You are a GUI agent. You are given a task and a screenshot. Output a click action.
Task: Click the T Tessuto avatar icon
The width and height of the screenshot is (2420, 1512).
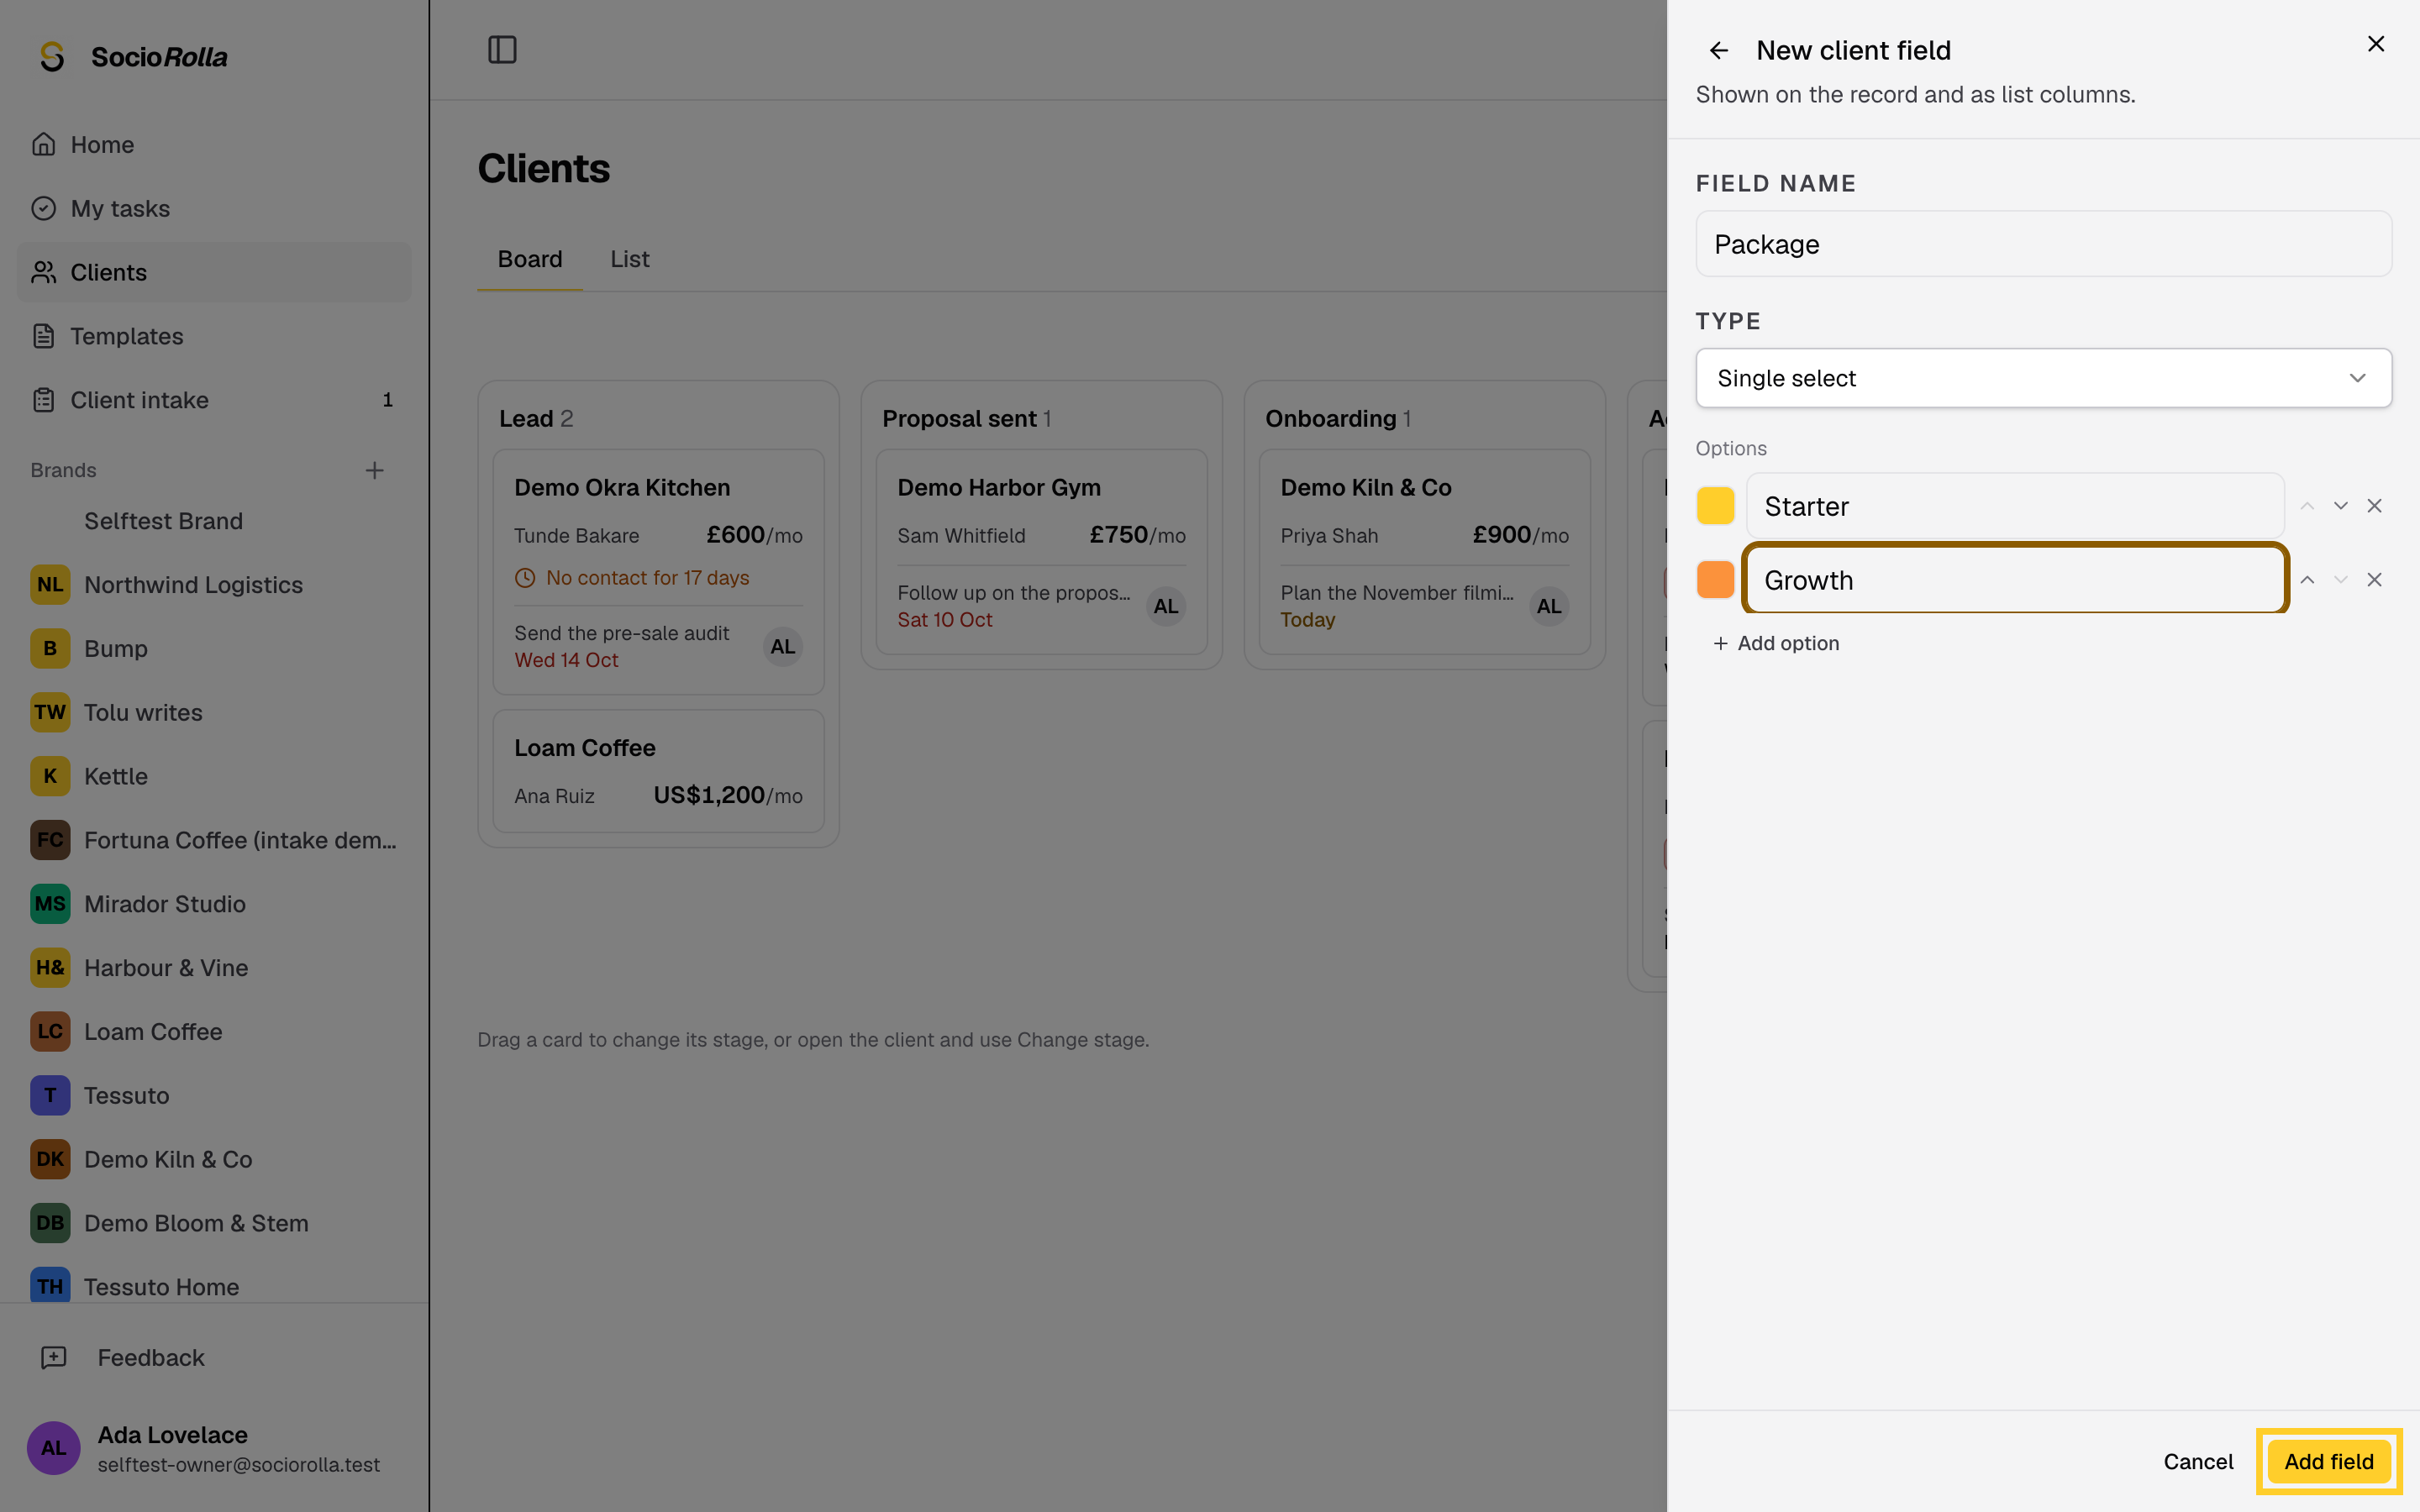50,1096
